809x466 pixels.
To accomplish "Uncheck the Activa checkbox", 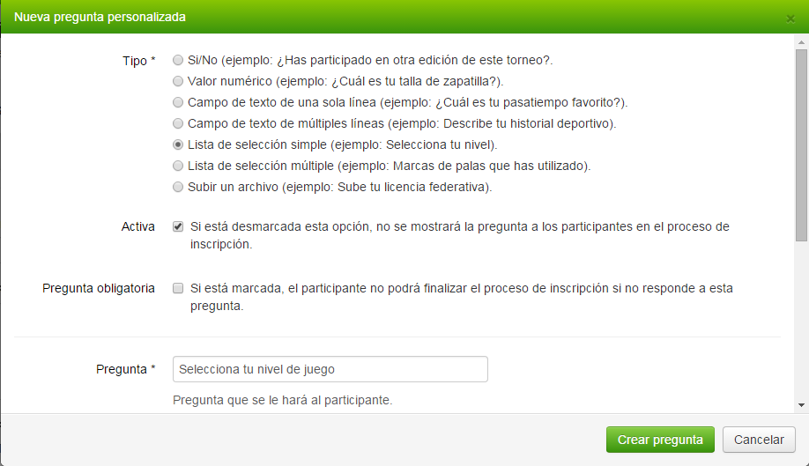I will [178, 226].
